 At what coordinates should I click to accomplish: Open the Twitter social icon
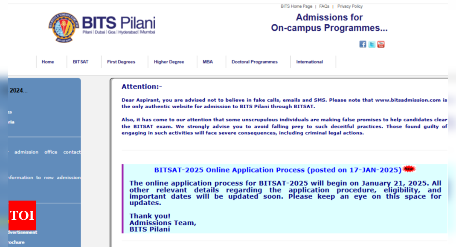[372, 44]
